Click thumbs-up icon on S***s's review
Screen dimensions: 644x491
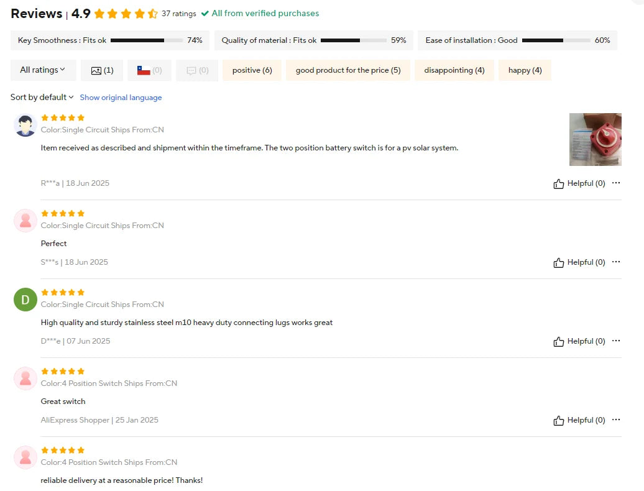[x=558, y=263]
